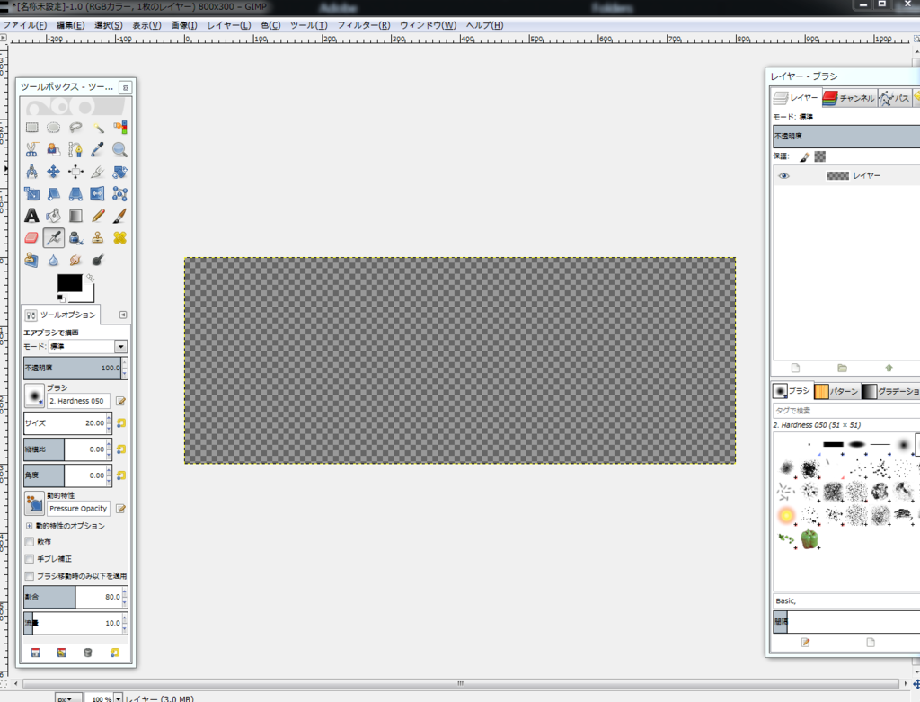Viewport: 920px width, 702px height.
Task: Select the Fuzzy Select magic wand tool
Action: tap(97, 128)
